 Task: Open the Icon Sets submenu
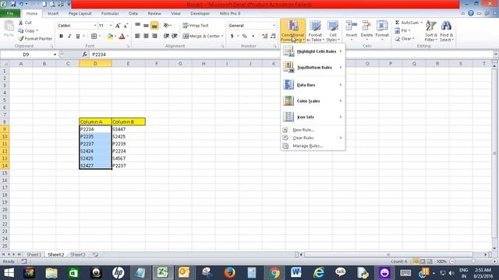click(313, 117)
